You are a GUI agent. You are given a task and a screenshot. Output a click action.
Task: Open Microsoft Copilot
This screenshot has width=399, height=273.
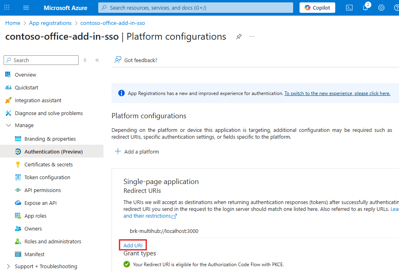coord(317,8)
